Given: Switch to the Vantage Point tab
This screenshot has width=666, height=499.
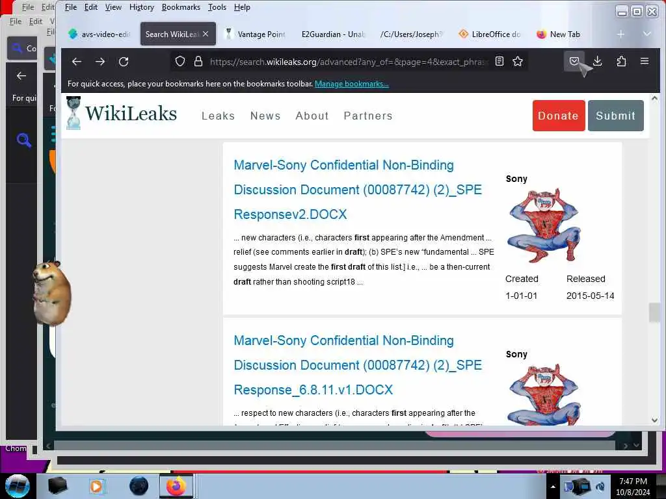Looking at the screenshot, I should pyautogui.click(x=255, y=34).
